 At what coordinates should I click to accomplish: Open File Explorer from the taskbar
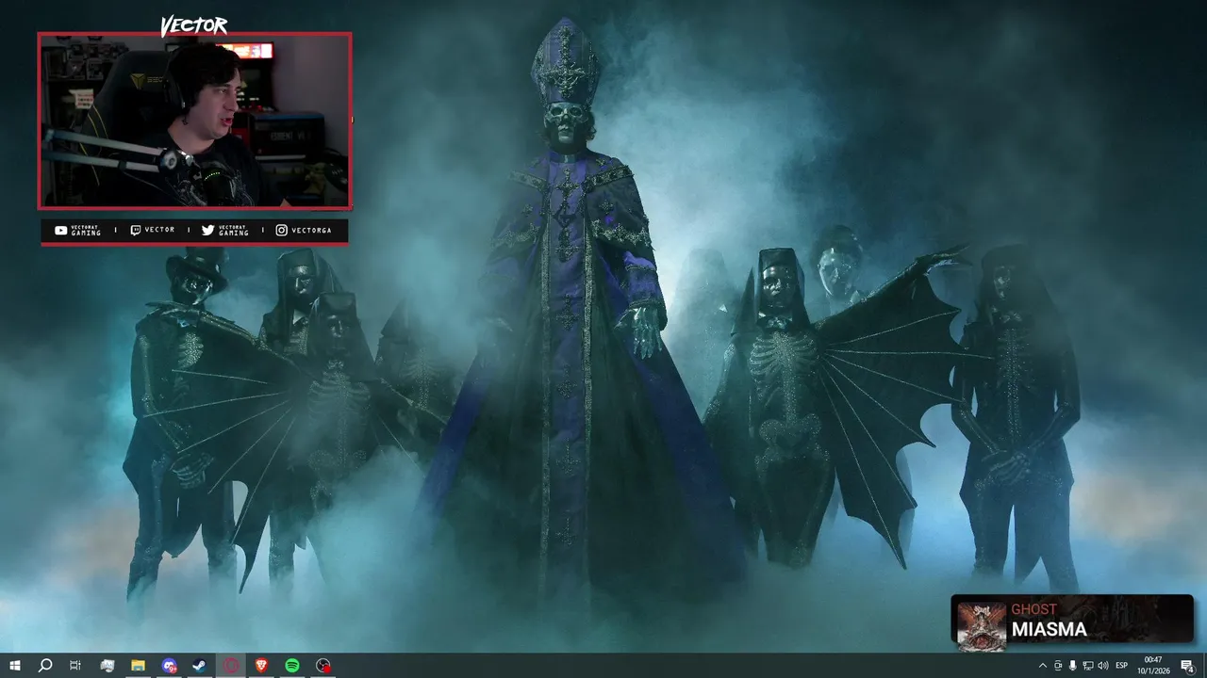pos(138,666)
